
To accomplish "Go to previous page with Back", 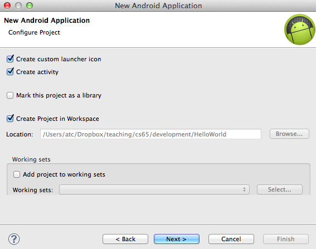I will [x=125, y=239].
